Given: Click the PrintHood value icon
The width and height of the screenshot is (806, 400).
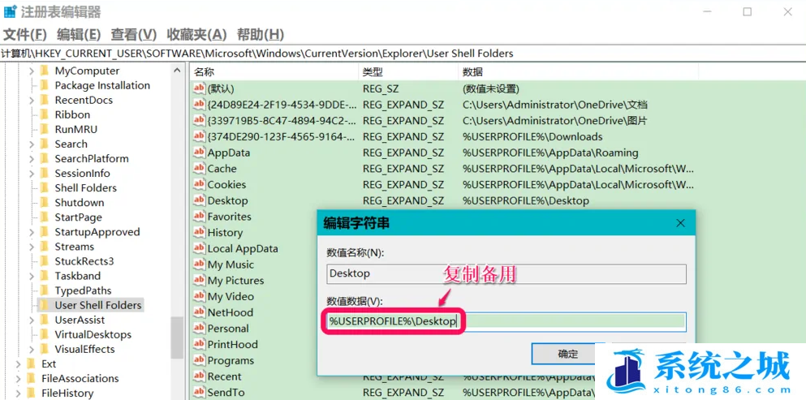Looking at the screenshot, I should [199, 344].
